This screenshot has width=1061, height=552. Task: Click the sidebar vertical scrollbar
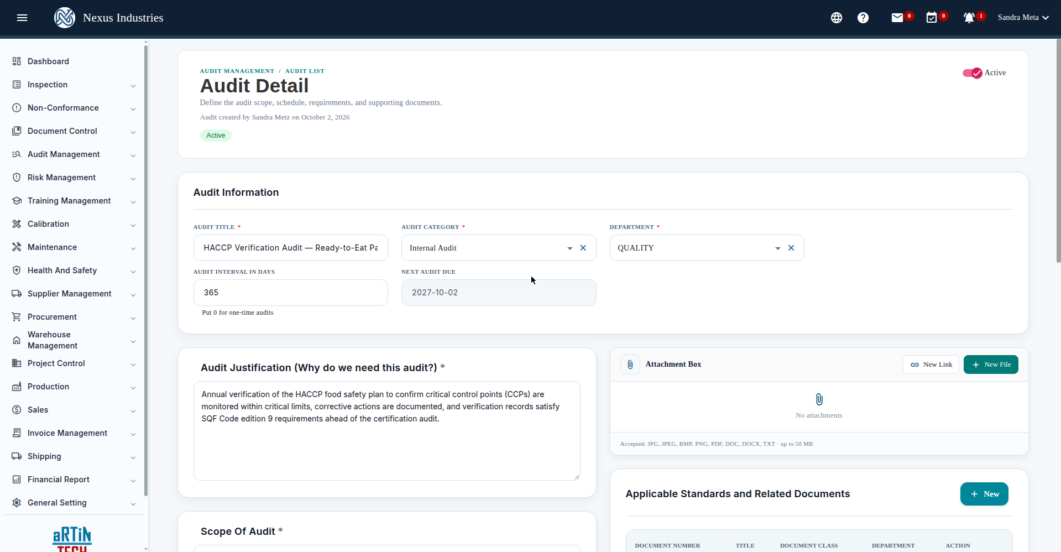tap(146, 271)
